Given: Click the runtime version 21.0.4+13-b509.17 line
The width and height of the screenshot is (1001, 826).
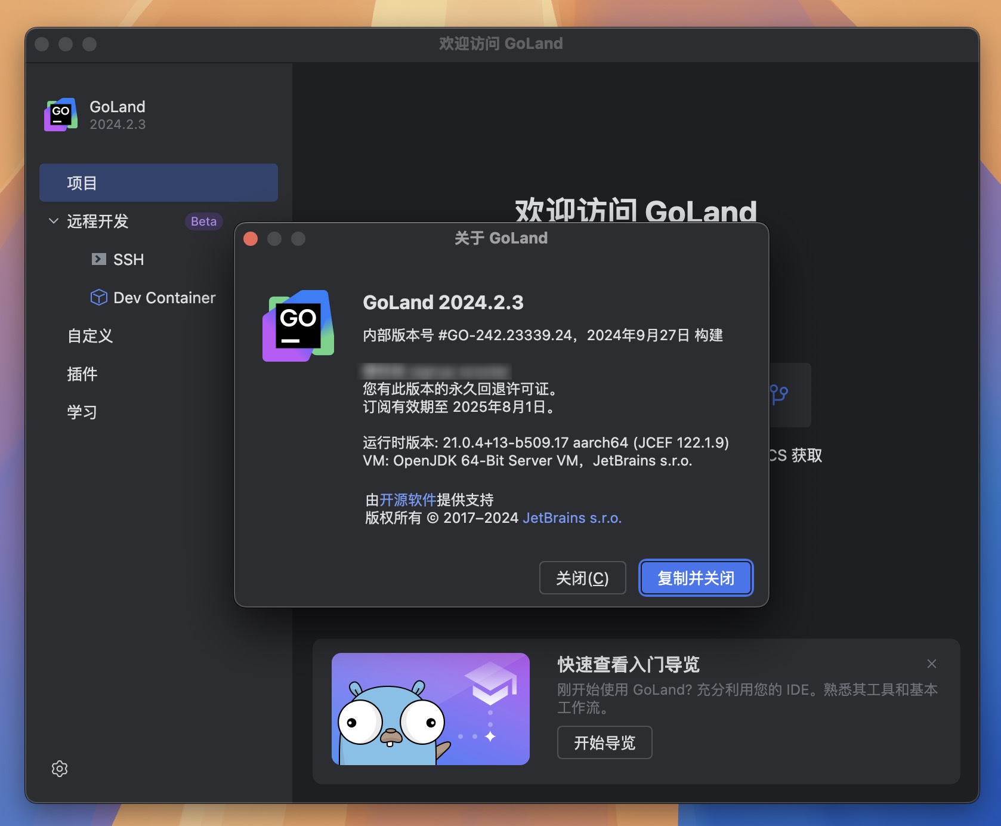Looking at the screenshot, I should coord(546,443).
